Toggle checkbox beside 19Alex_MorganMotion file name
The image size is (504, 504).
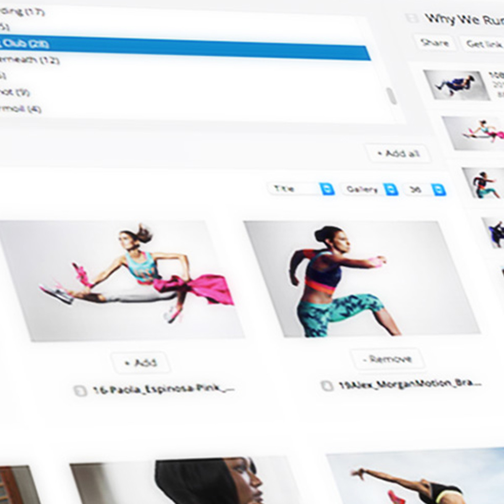327,385
